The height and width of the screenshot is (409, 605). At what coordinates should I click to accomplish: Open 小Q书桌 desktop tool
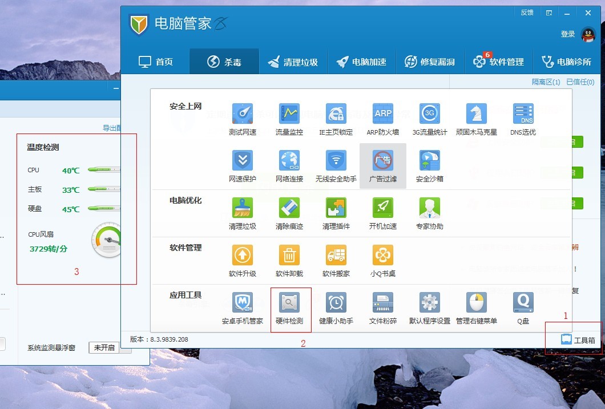[383, 261]
